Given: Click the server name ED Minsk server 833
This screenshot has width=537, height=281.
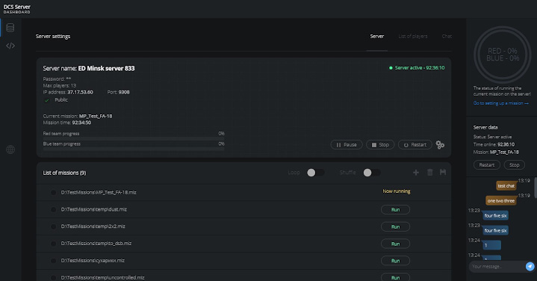Looking at the screenshot, I should [107, 68].
